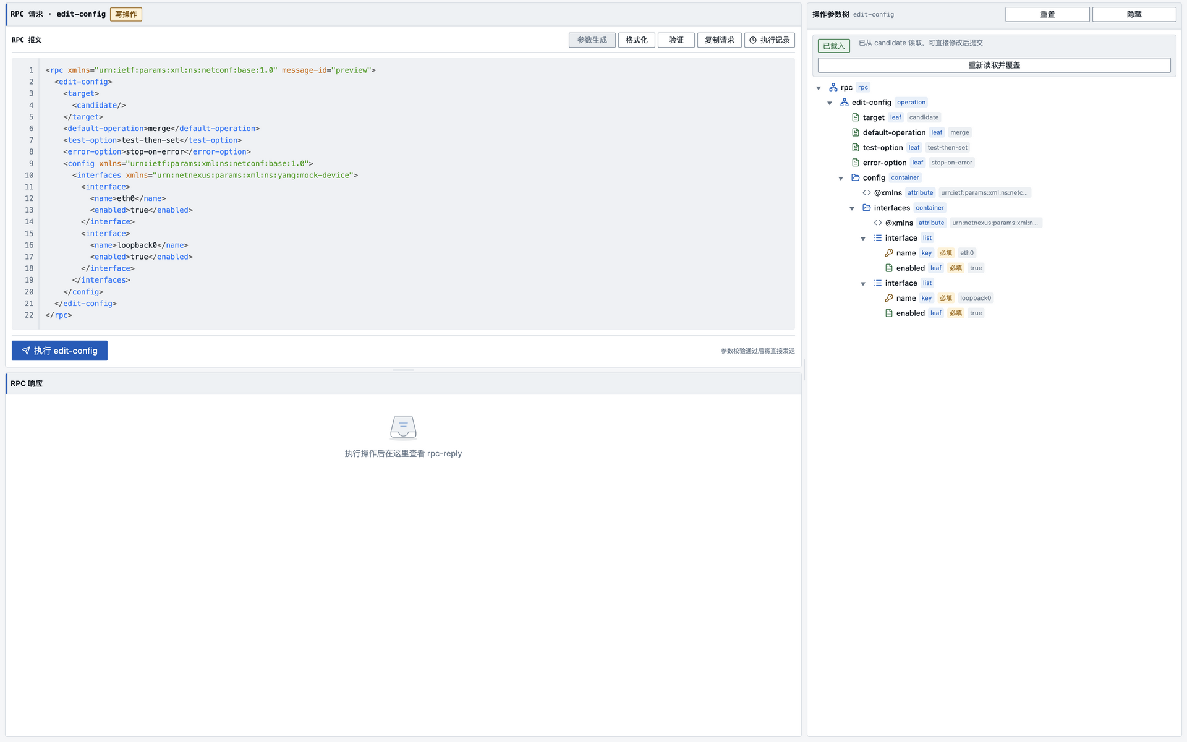Click the paper-plane icon on execute button

coord(26,351)
